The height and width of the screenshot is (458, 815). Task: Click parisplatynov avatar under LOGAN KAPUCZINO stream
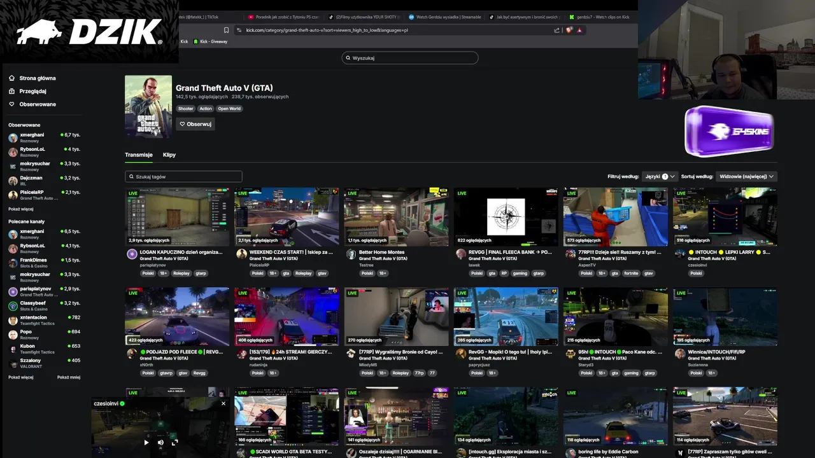click(x=132, y=254)
